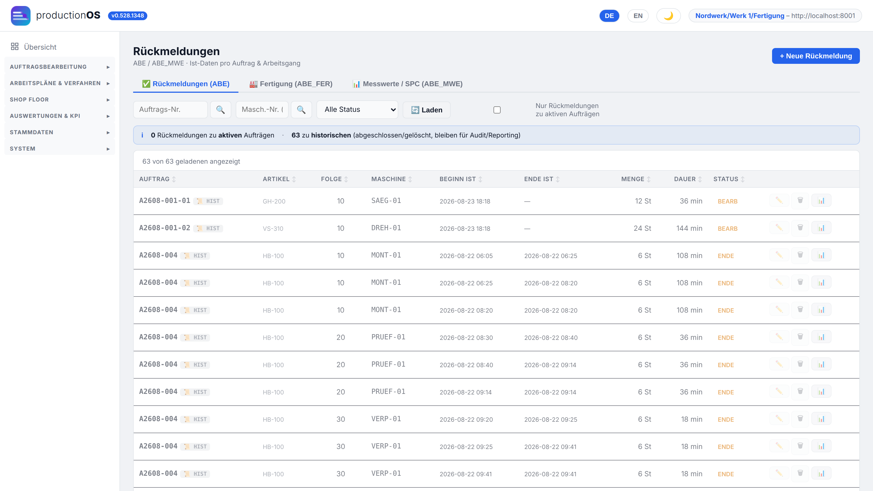The image size is (873, 491).
Task: Edit pencil for row beginning 2026-08-22 09:20
Action: pos(779,419)
